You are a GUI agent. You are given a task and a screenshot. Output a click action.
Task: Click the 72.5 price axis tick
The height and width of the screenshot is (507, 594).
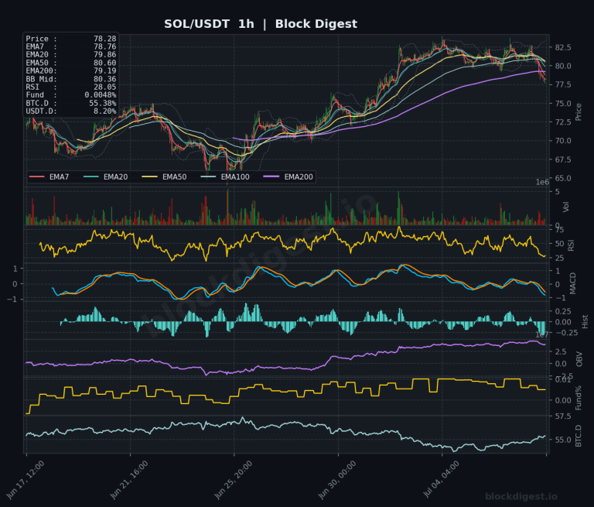tap(563, 122)
